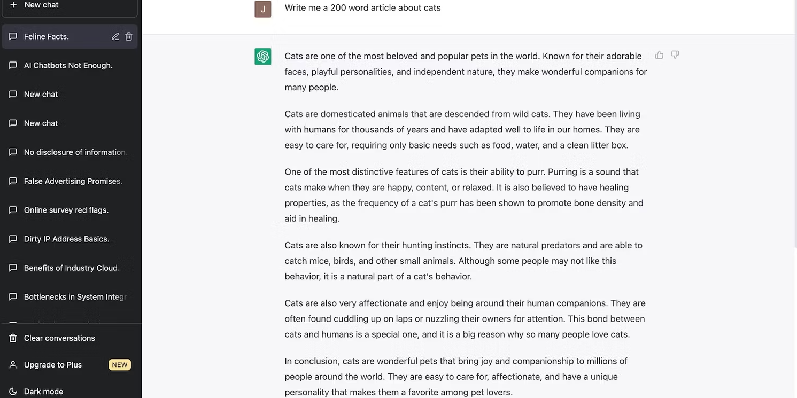Open the Feline Facts conversation
Image resolution: width=797 pixels, height=398 pixels.
pyautogui.click(x=69, y=36)
